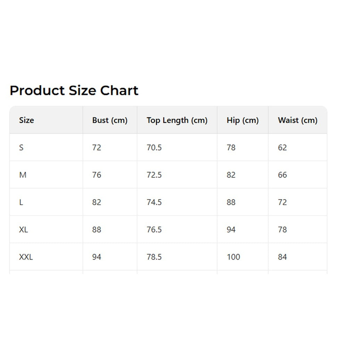Screen dimensions: 347x347
Task: Select the size "M" row label
Action: click(23, 175)
